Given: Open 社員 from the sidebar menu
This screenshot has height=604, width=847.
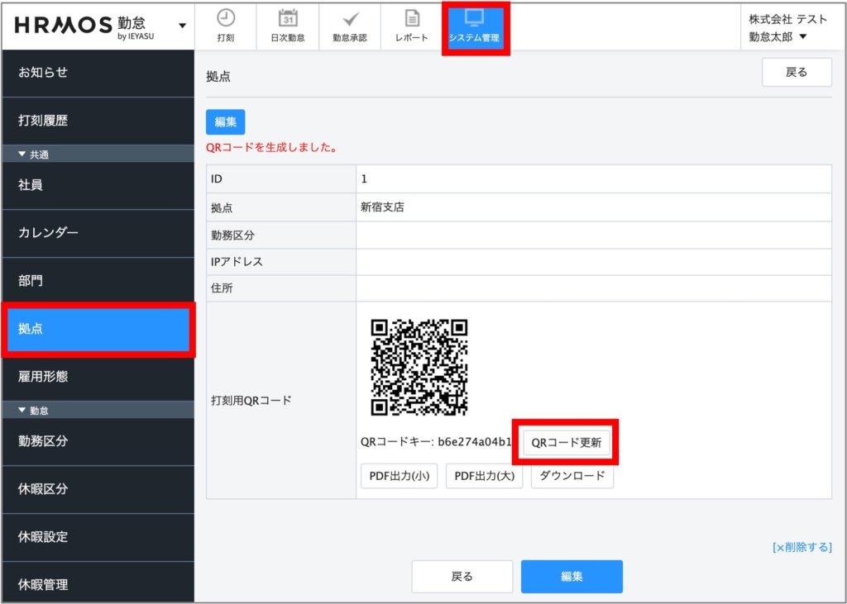Looking at the screenshot, I should pos(97,185).
